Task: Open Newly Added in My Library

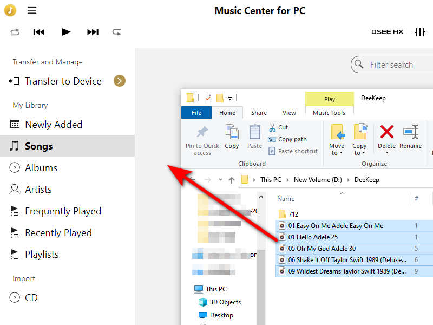Action: click(x=54, y=125)
